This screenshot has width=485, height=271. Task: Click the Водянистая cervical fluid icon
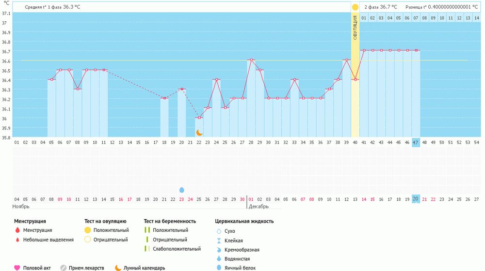coord(218,259)
